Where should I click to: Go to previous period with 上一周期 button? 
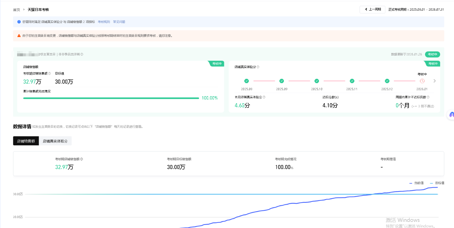[372, 9]
